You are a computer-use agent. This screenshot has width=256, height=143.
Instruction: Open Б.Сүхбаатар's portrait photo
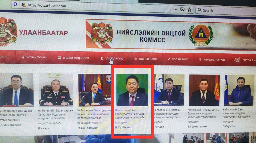coord(132,90)
